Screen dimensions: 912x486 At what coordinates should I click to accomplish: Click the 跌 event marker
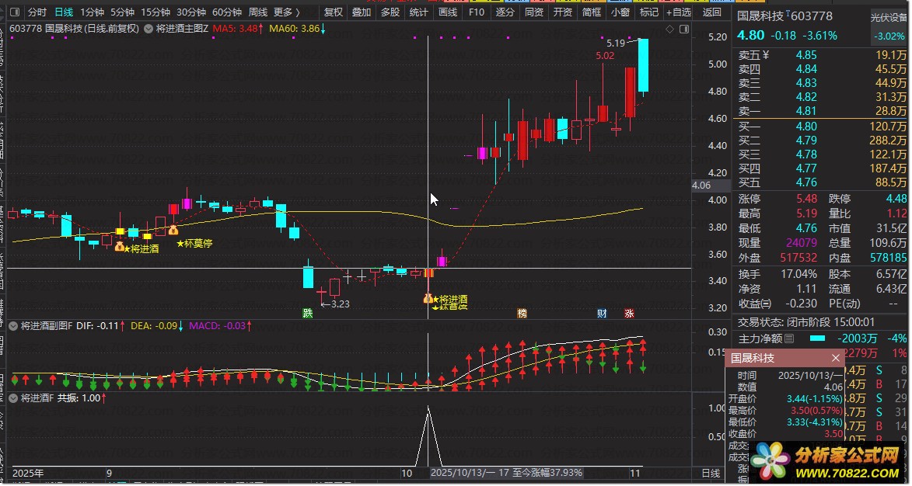pos(308,314)
